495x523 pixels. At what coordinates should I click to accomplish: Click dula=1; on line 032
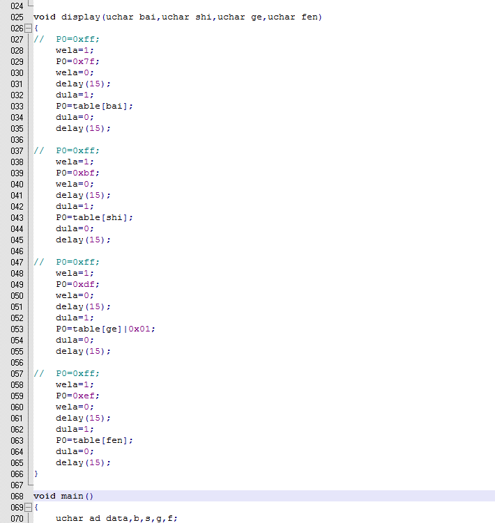click(75, 95)
